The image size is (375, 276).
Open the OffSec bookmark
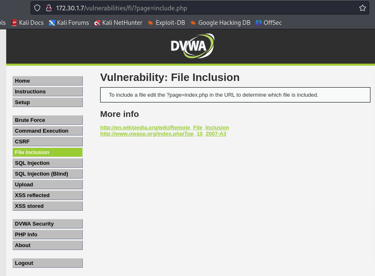pyautogui.click(x=269, y=23)
